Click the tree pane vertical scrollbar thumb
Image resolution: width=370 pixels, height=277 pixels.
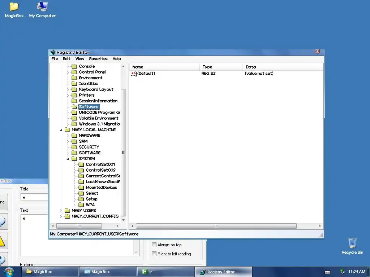pos(123,153)
